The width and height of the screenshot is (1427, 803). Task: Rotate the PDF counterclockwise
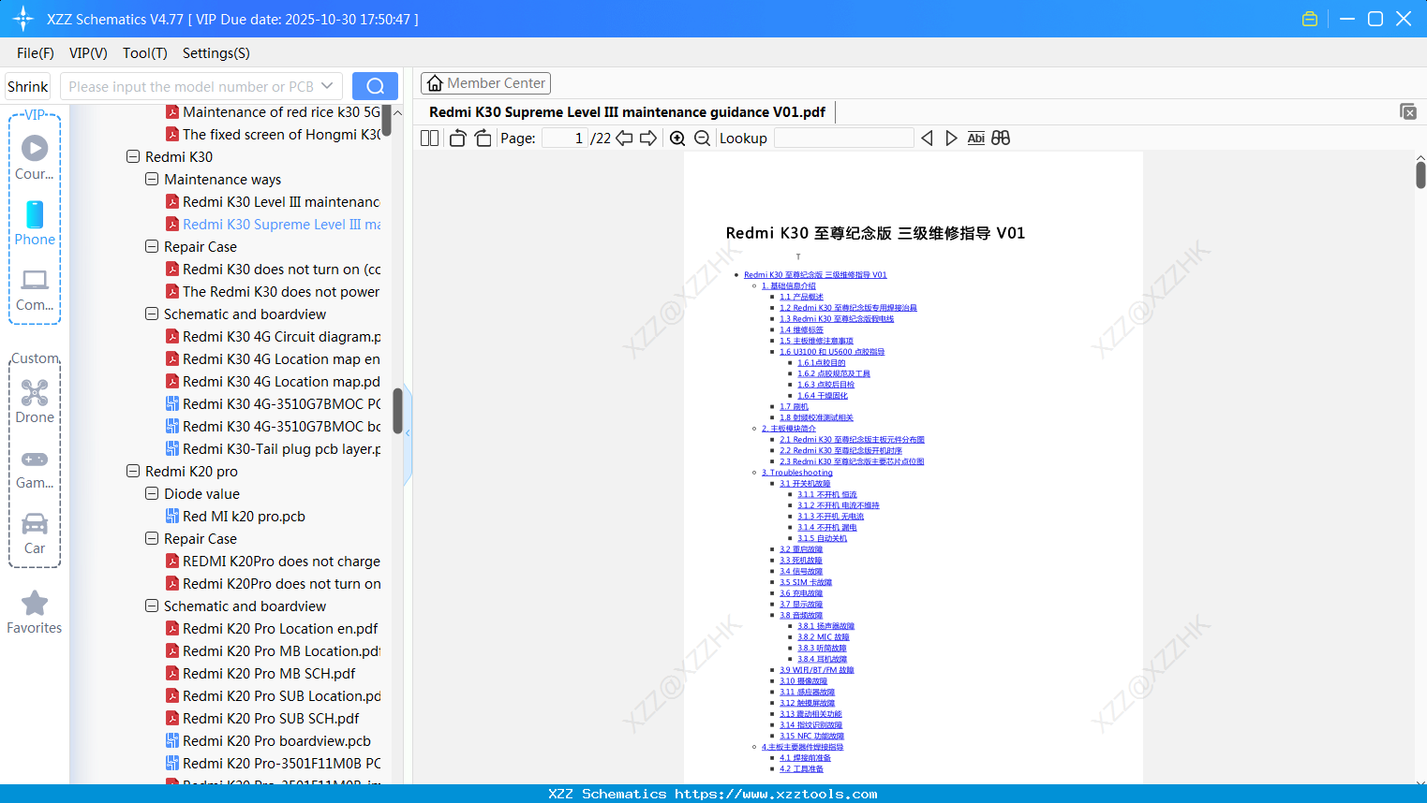457,138
